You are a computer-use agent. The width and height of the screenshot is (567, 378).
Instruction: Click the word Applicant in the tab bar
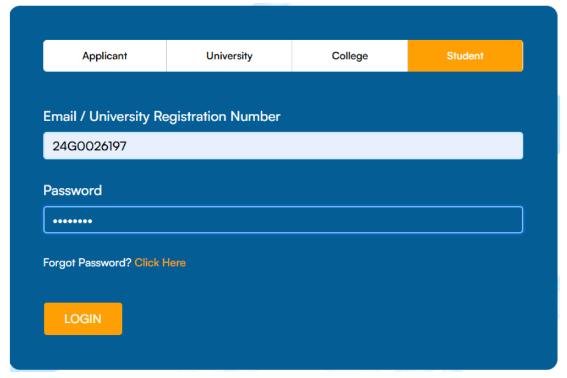coord(105,56)
